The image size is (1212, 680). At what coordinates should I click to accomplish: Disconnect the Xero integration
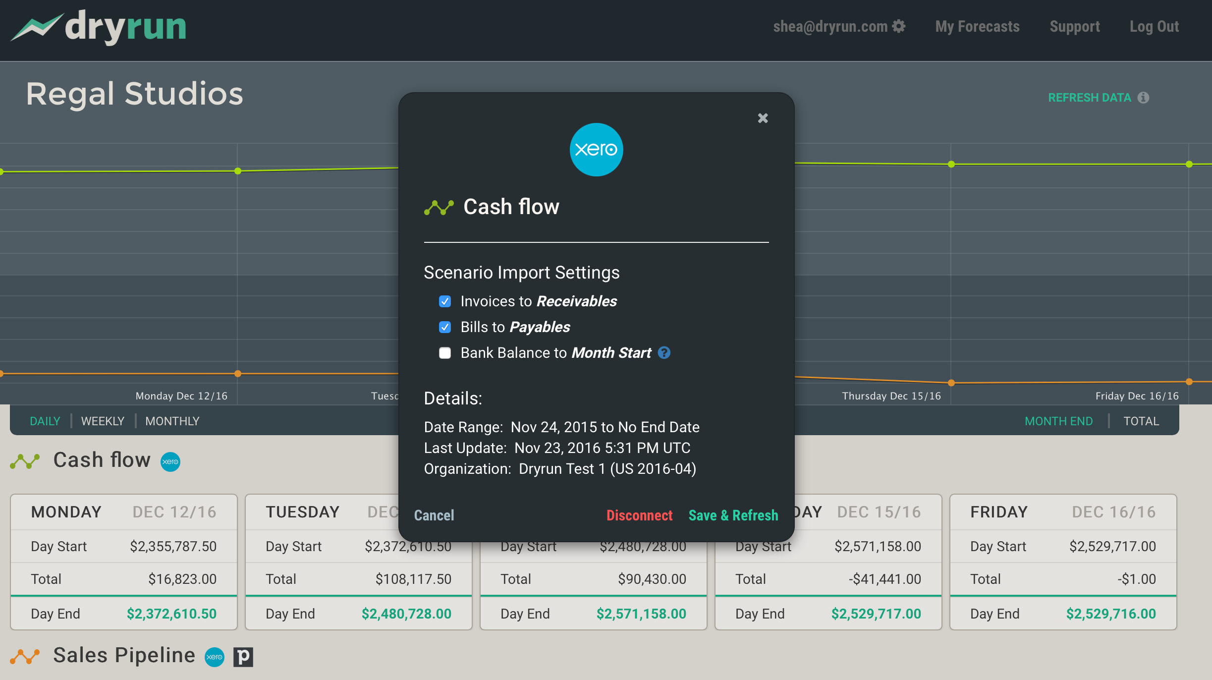pos(639,515)
